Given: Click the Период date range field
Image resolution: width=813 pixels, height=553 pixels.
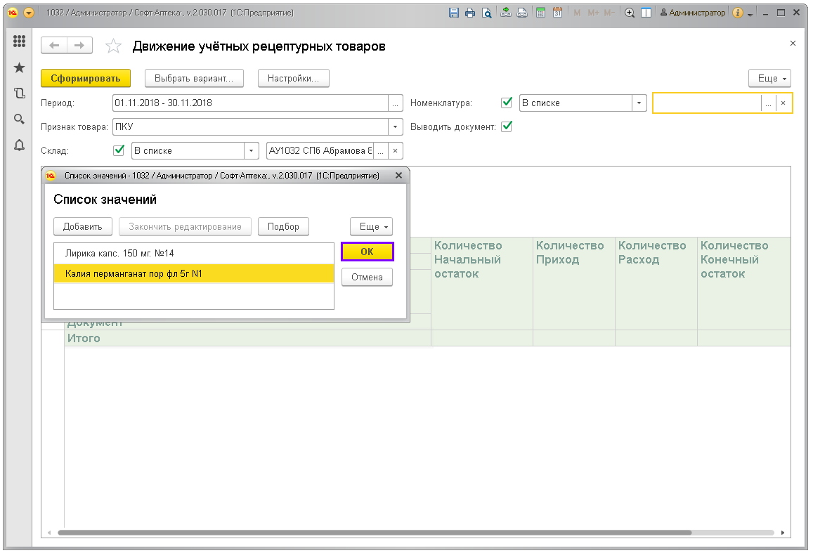Looking at the screenshot, I should [249, 103].
